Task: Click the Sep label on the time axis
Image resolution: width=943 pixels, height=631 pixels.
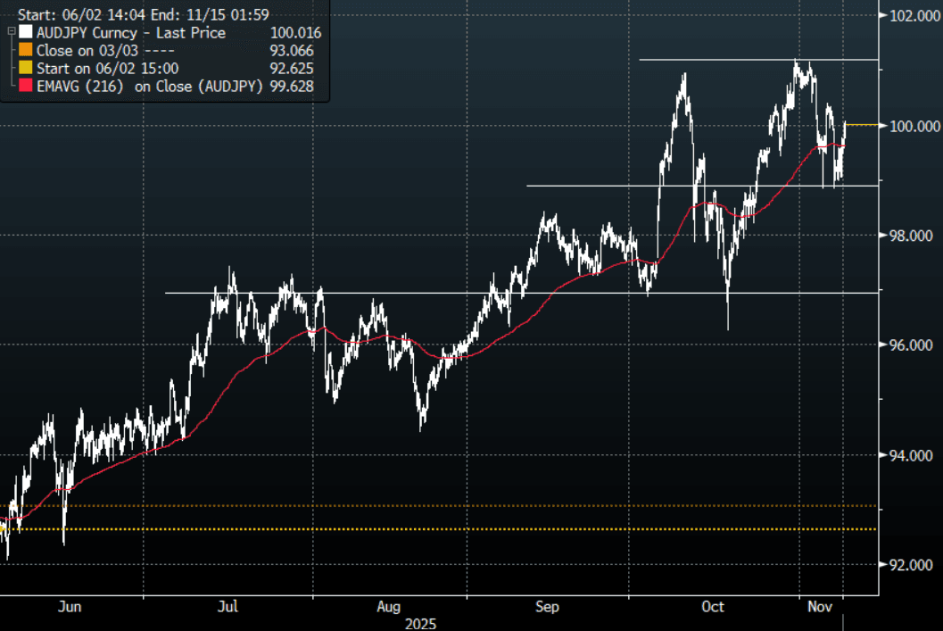Action: click(x=547, y=607)
